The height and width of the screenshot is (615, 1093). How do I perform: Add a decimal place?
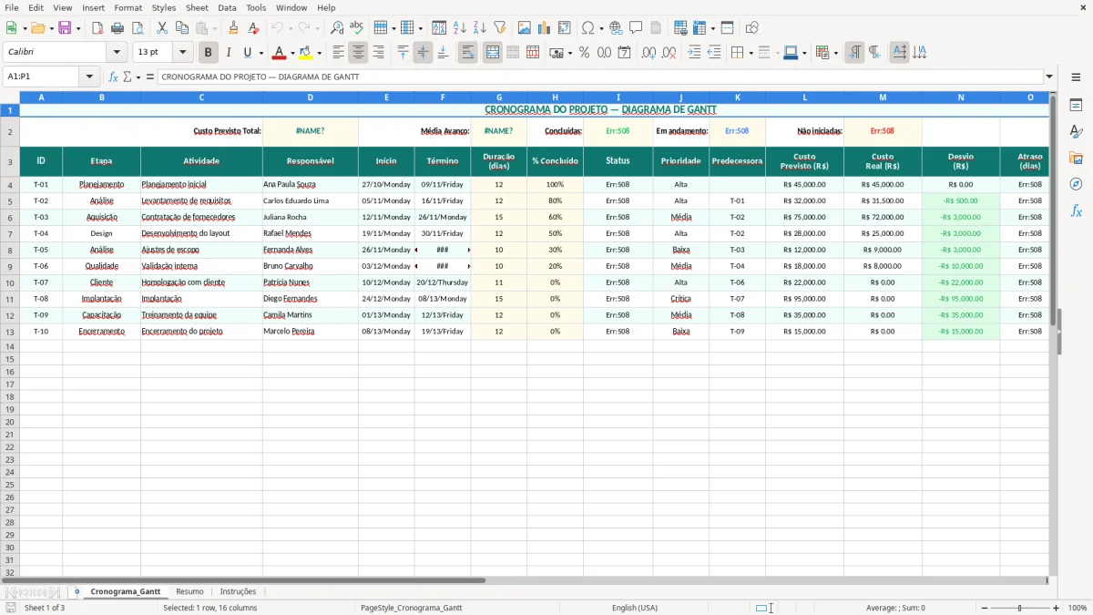[649, 53]
